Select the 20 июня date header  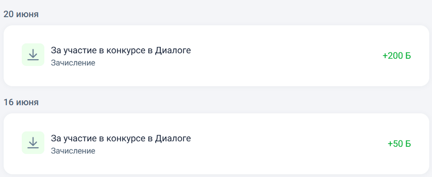coord(21,14)
